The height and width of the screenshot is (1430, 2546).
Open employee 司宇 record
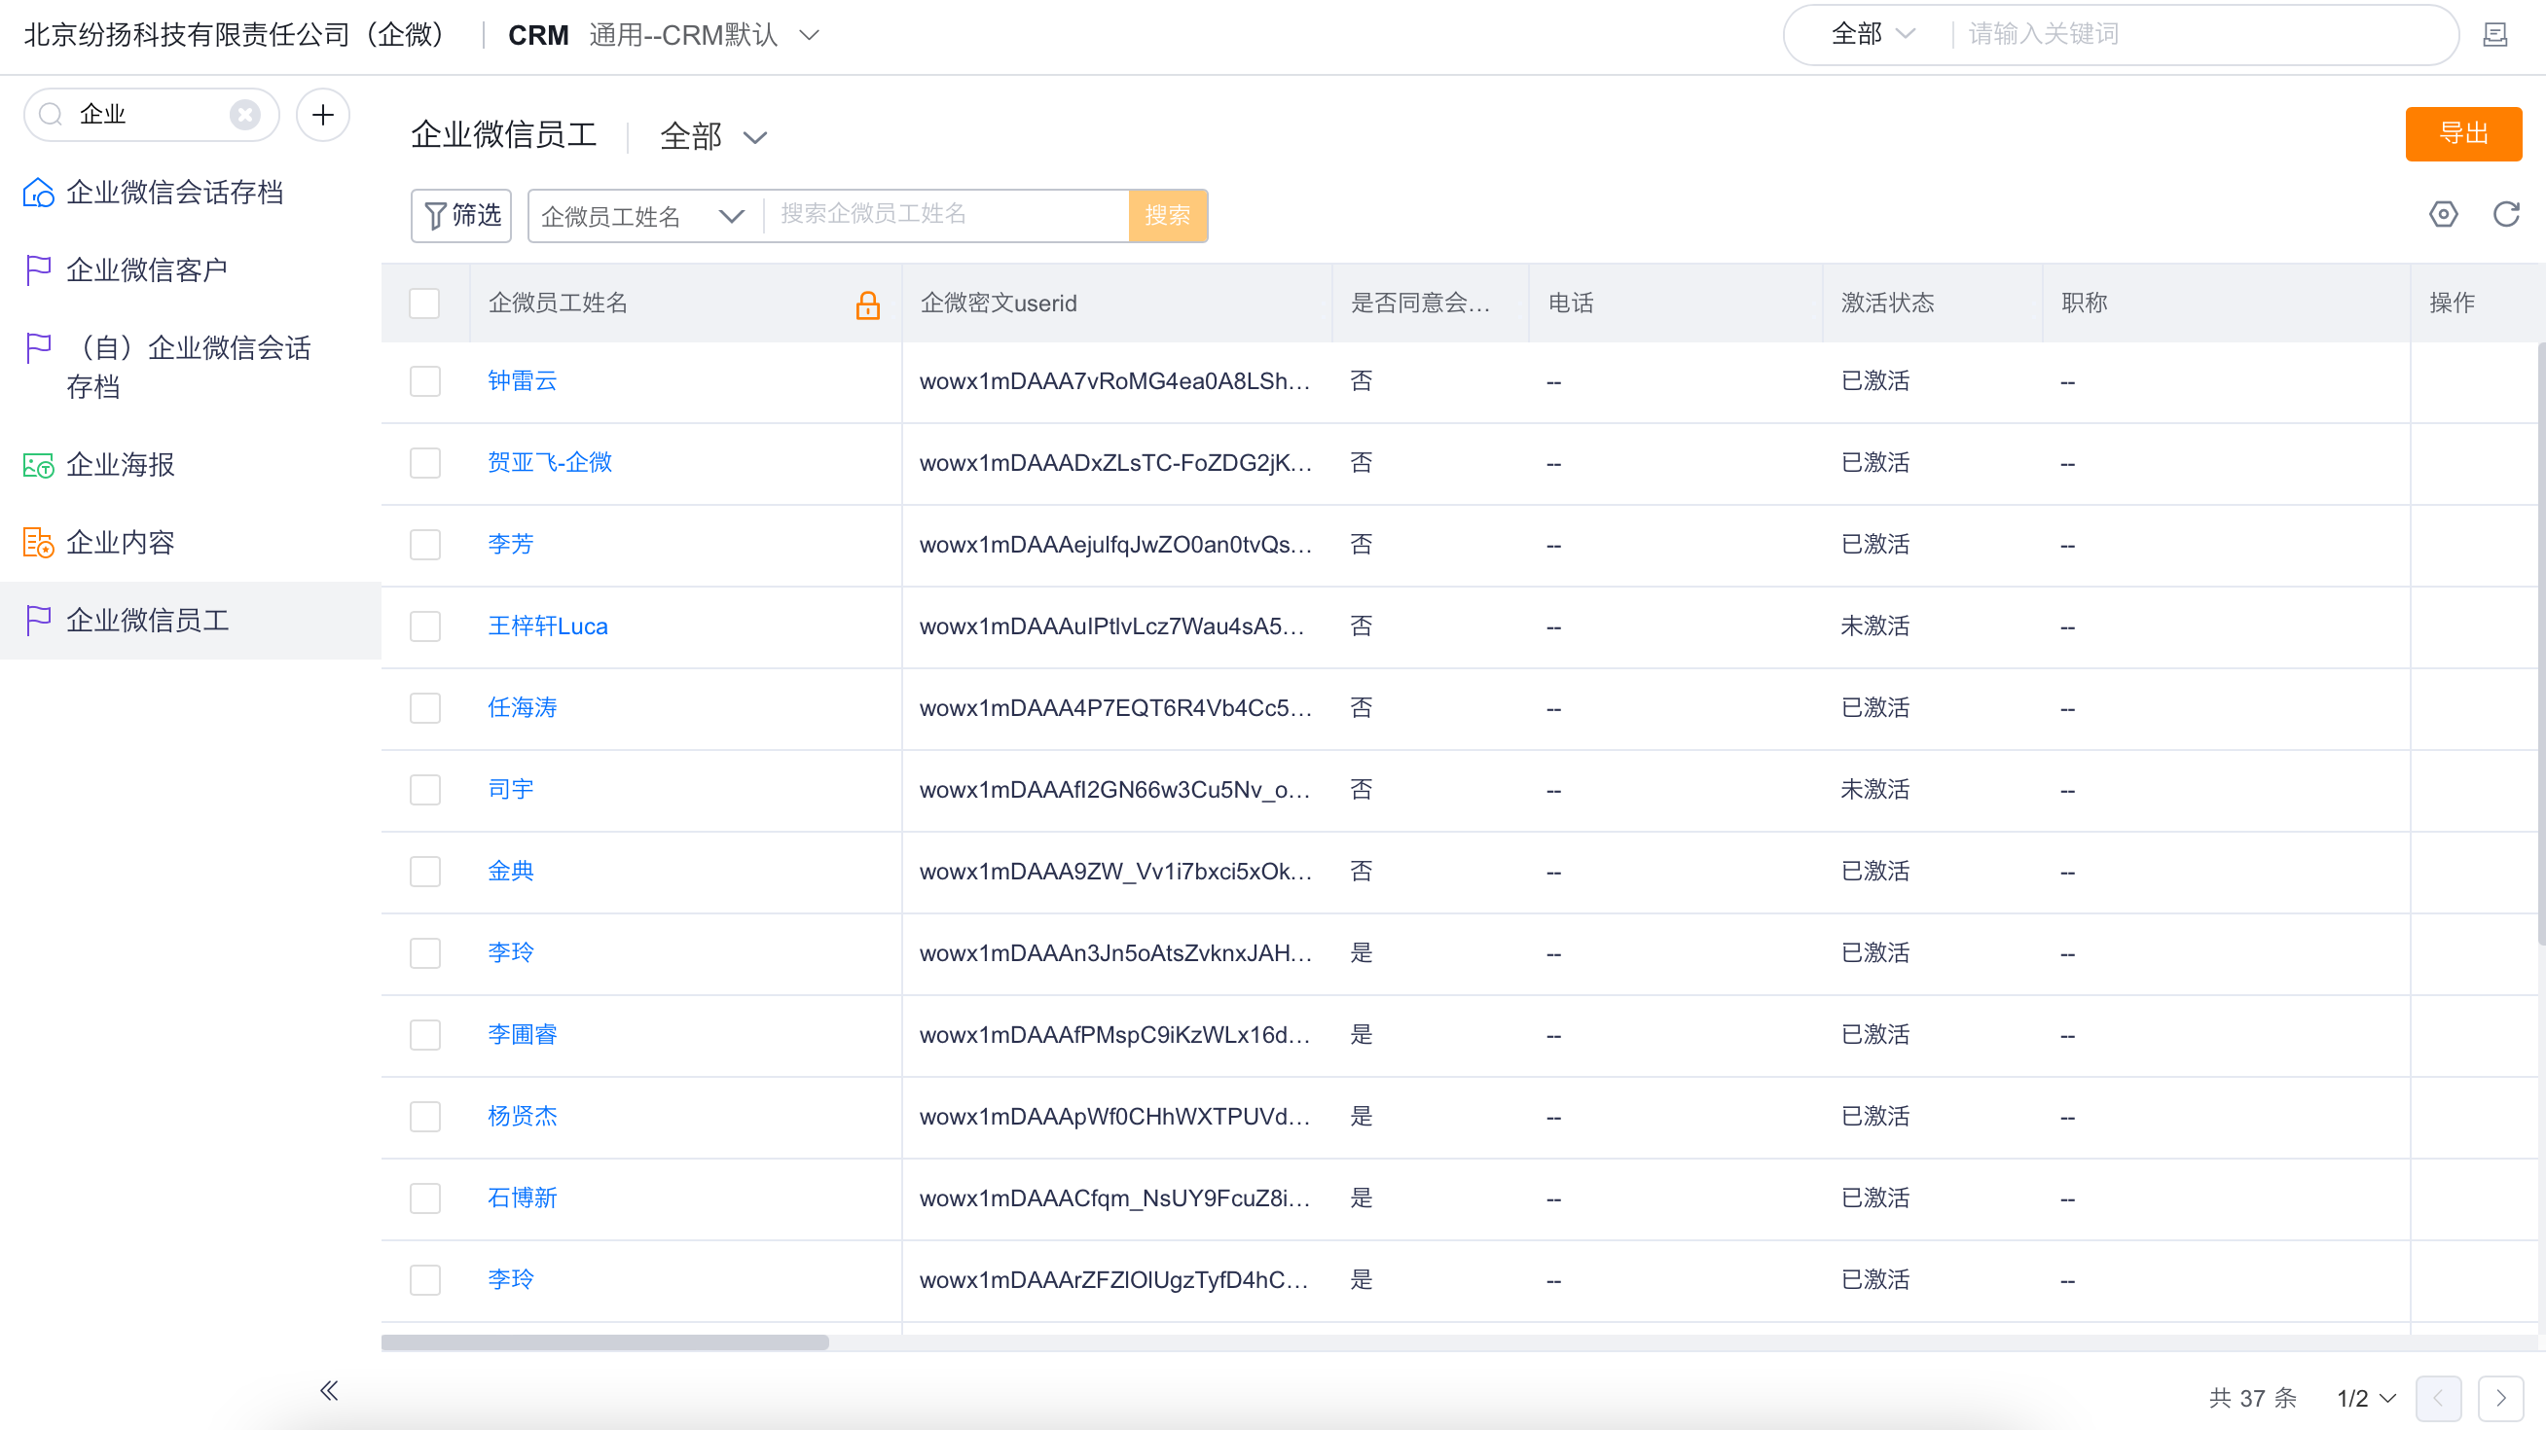[x=510, y=789]
